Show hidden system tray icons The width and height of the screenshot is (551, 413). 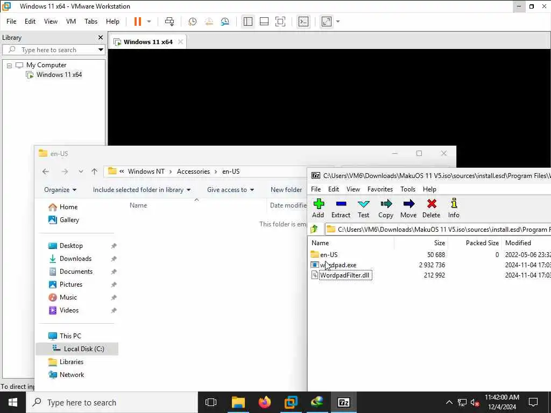click(x=449, y=402)
